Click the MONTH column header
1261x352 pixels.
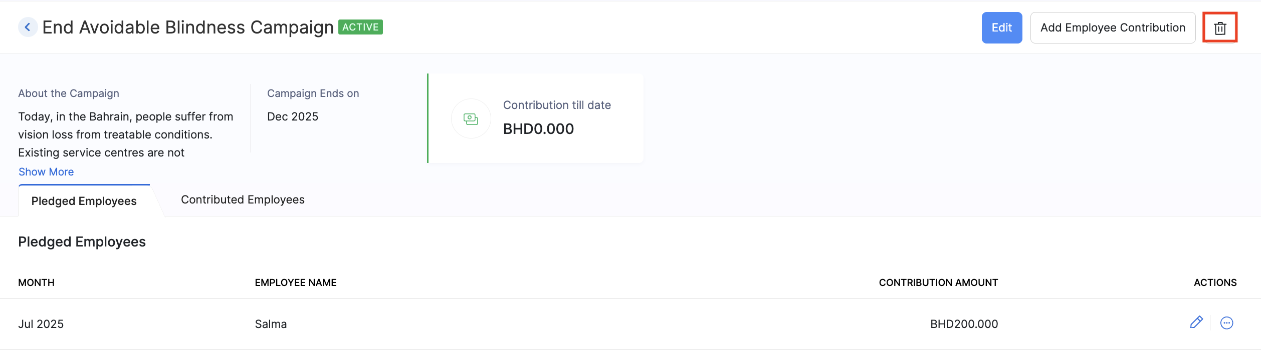(x=36, y=282)
